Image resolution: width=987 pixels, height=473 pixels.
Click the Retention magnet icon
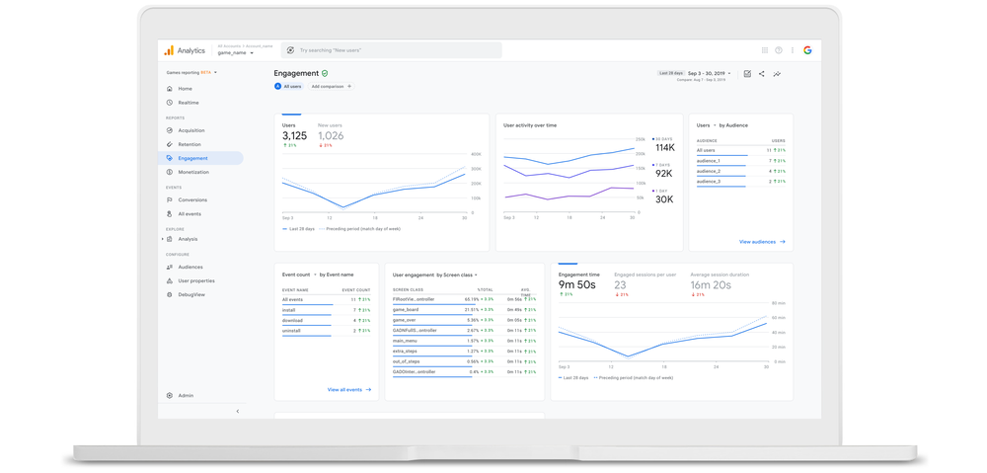click(170, 144)
